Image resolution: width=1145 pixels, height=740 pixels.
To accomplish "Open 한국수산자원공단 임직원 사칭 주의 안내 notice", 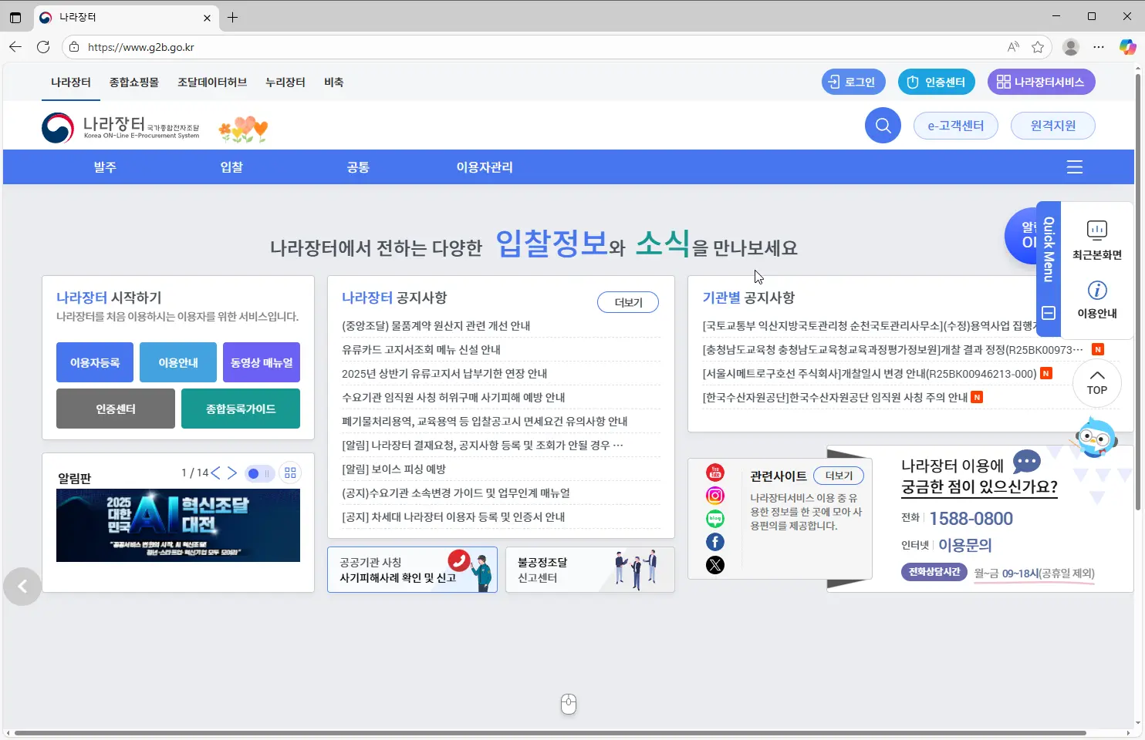I will (x=835, y=398).
